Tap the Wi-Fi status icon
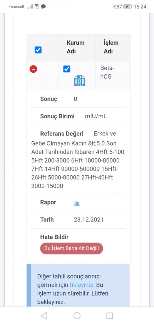The height and width of the screenshot is (325, 154). point(37,7)
